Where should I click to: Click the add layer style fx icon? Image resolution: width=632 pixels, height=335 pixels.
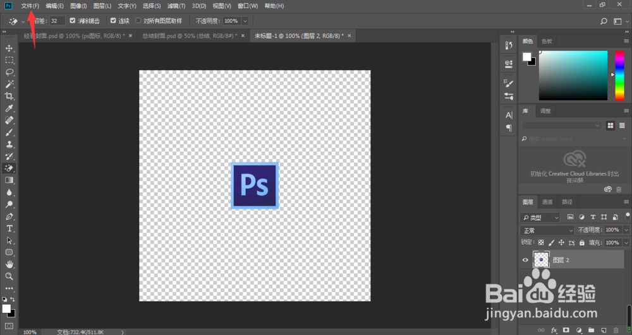(554, 330)
